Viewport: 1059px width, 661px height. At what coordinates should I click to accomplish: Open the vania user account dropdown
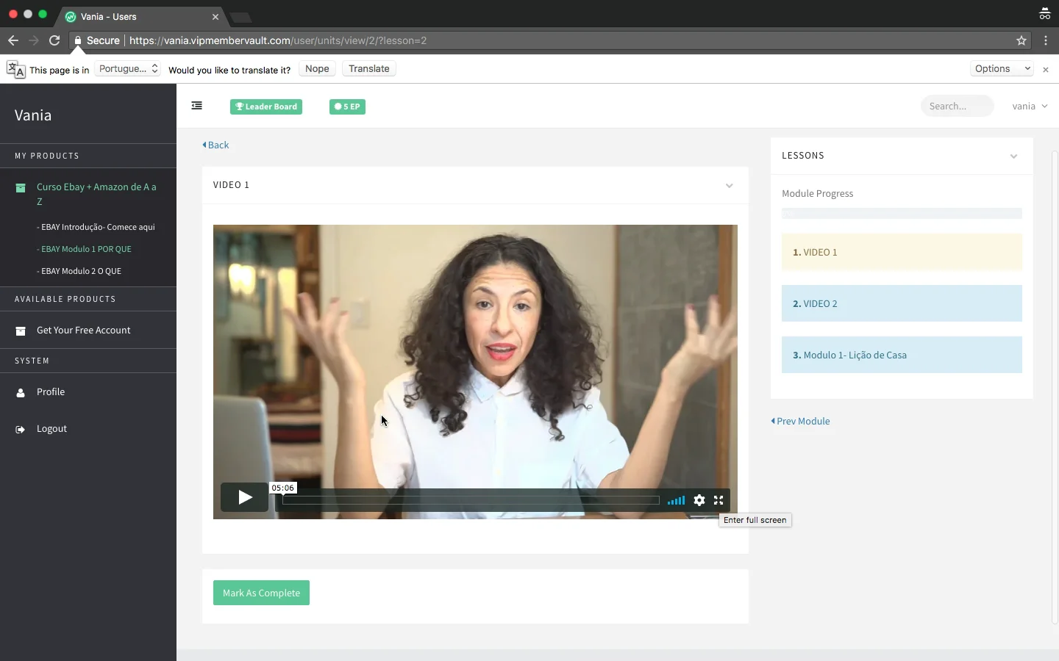pyautogui.click(x=1030, y=106)
